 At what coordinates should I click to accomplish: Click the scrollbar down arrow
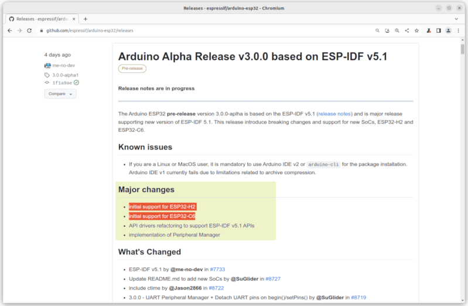click(x=462, y=301)
